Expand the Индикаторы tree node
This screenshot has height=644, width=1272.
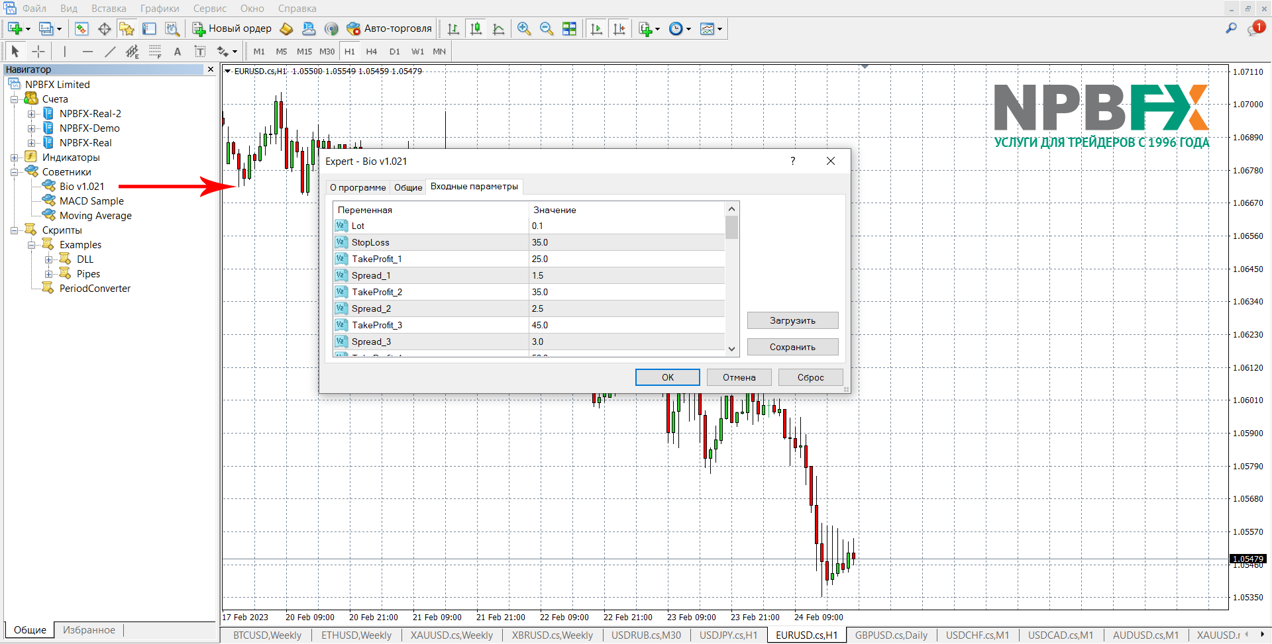14,158
